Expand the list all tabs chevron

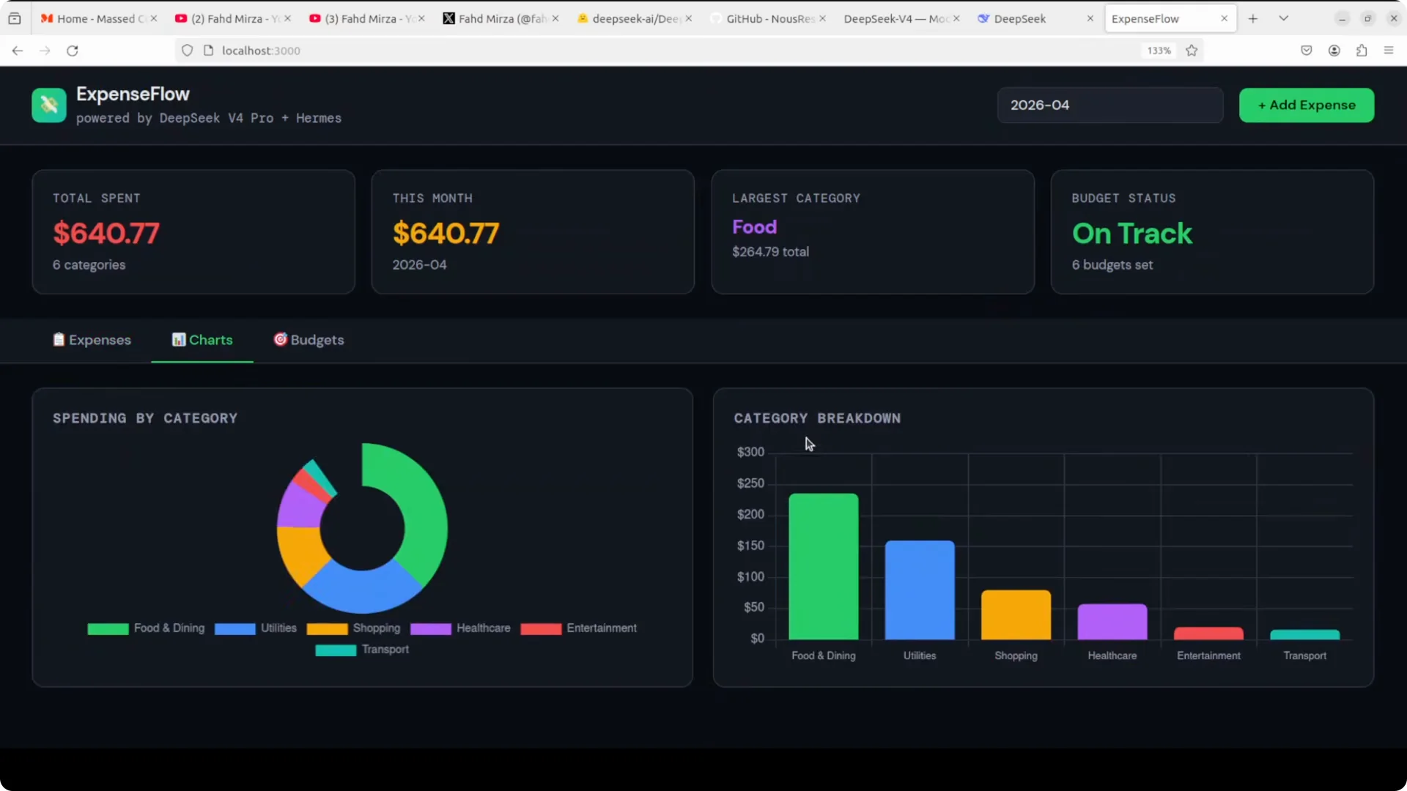[x=1284, y=18]
